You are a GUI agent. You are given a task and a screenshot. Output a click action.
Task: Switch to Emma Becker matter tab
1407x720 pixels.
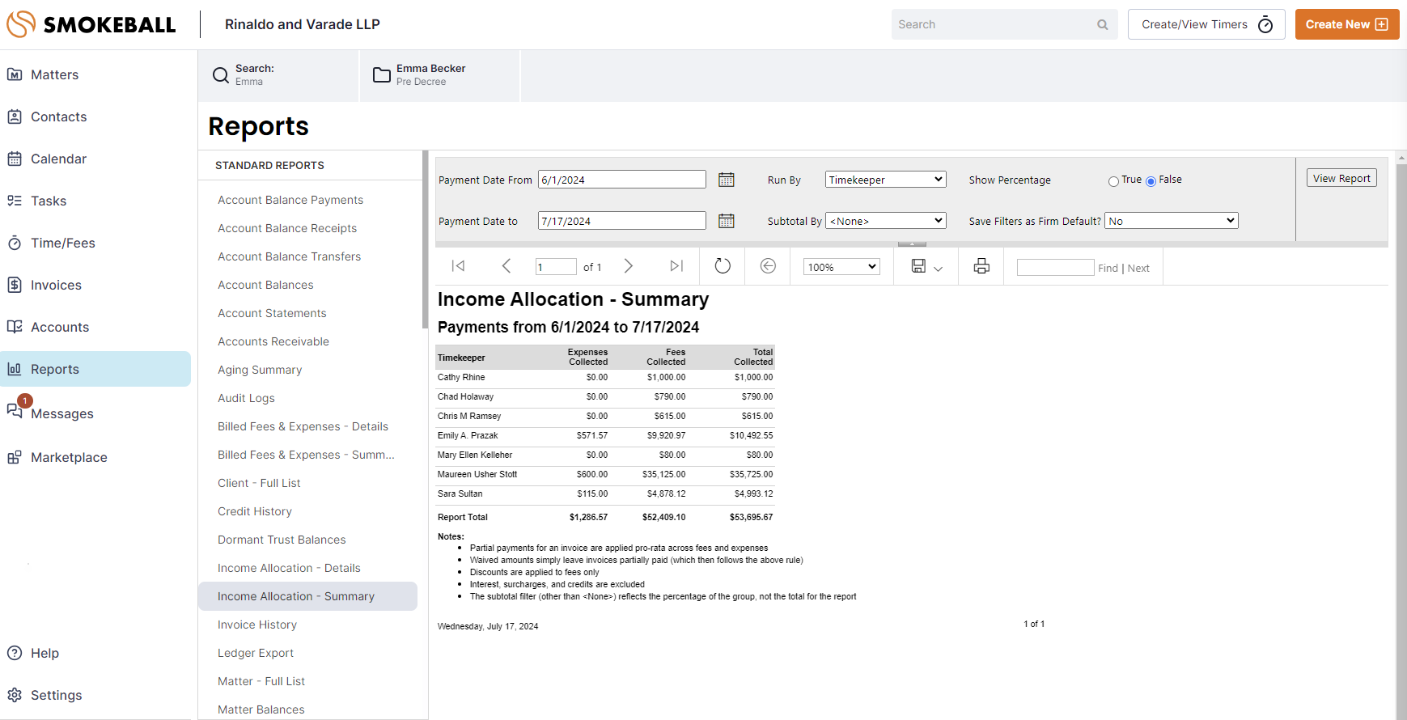439,75
